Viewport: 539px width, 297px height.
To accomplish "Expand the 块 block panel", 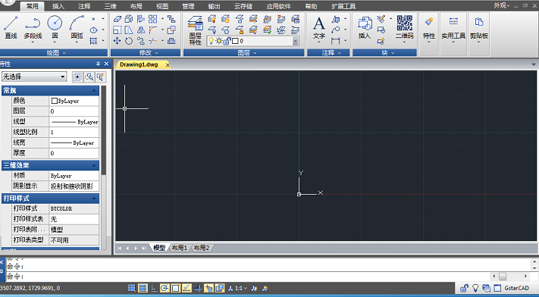I will (384, 52).
